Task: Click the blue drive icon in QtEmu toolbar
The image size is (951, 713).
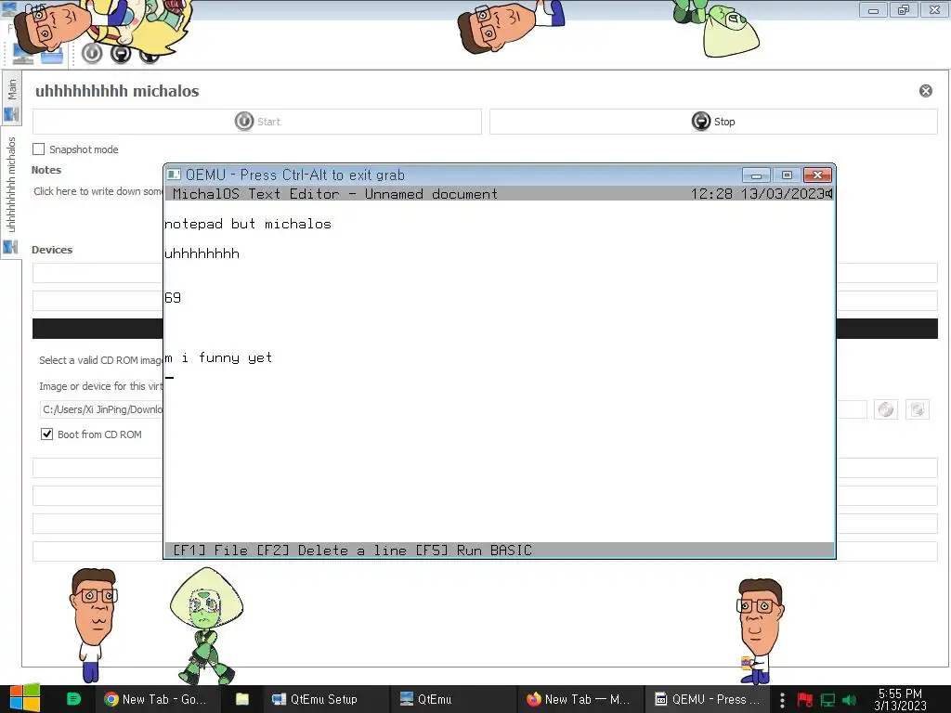Action: coord(52,56)
